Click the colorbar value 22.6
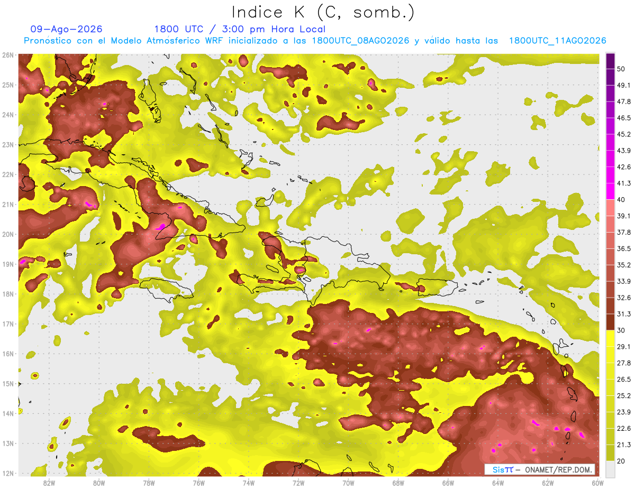This screenshot has height=490, width=635. tap(624, 429)
